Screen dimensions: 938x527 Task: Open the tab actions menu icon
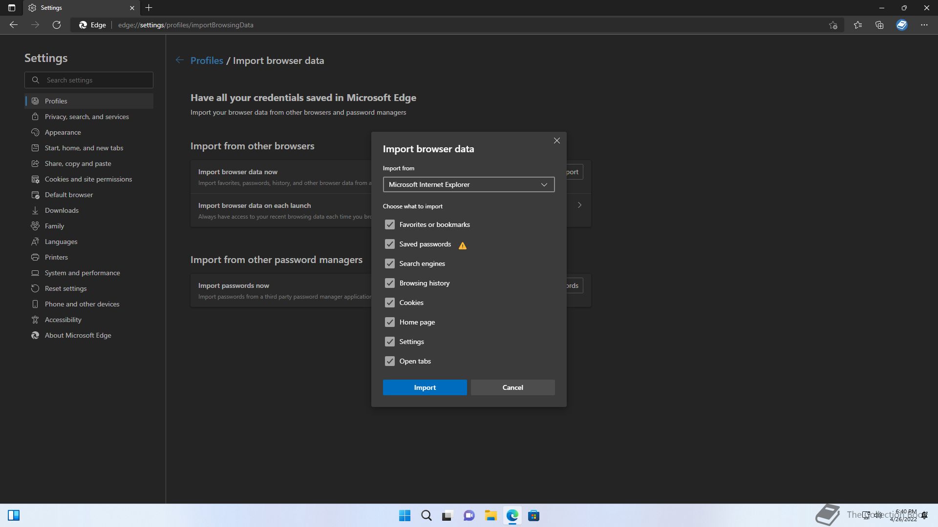pyautogui.click(x=12, y=8)
